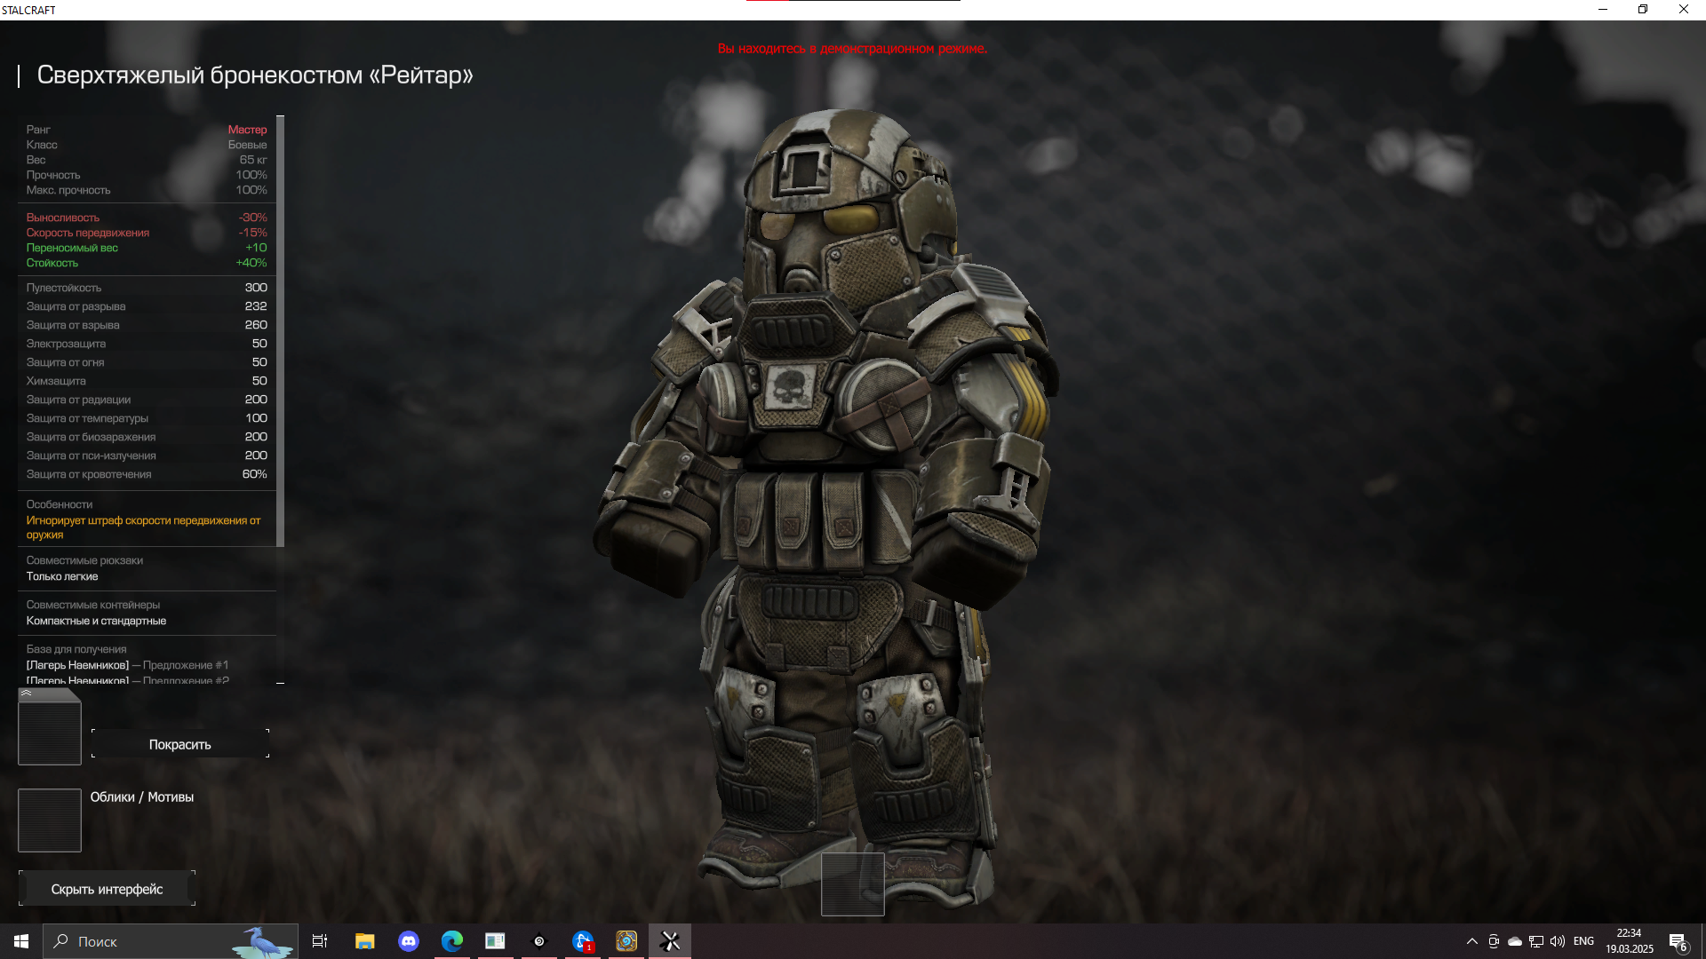Click the Покрасить paint button
This screenshot has width=1706, height=959.
point(179,744)
